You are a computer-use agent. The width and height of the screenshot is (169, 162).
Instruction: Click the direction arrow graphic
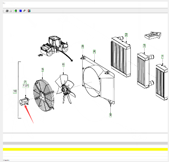point(153,35)
